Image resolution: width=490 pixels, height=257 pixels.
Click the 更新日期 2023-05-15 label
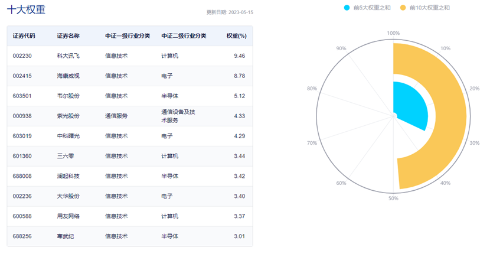(230, 12)
